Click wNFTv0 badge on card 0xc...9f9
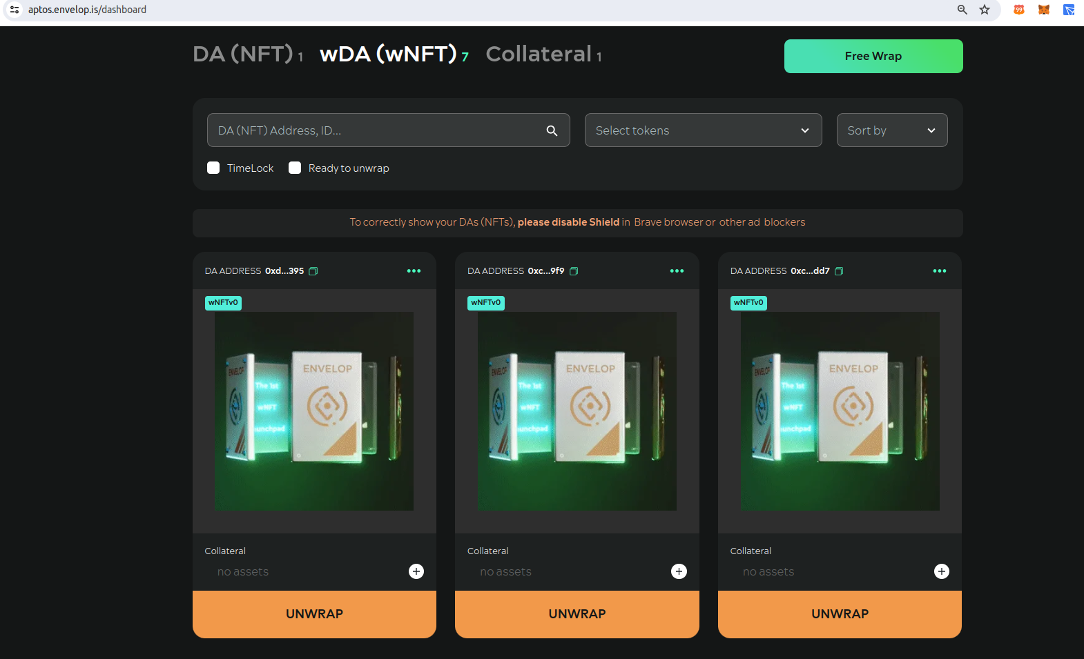Image resolution: width=1084 pixels, height=659 pixels. [486, 303]
